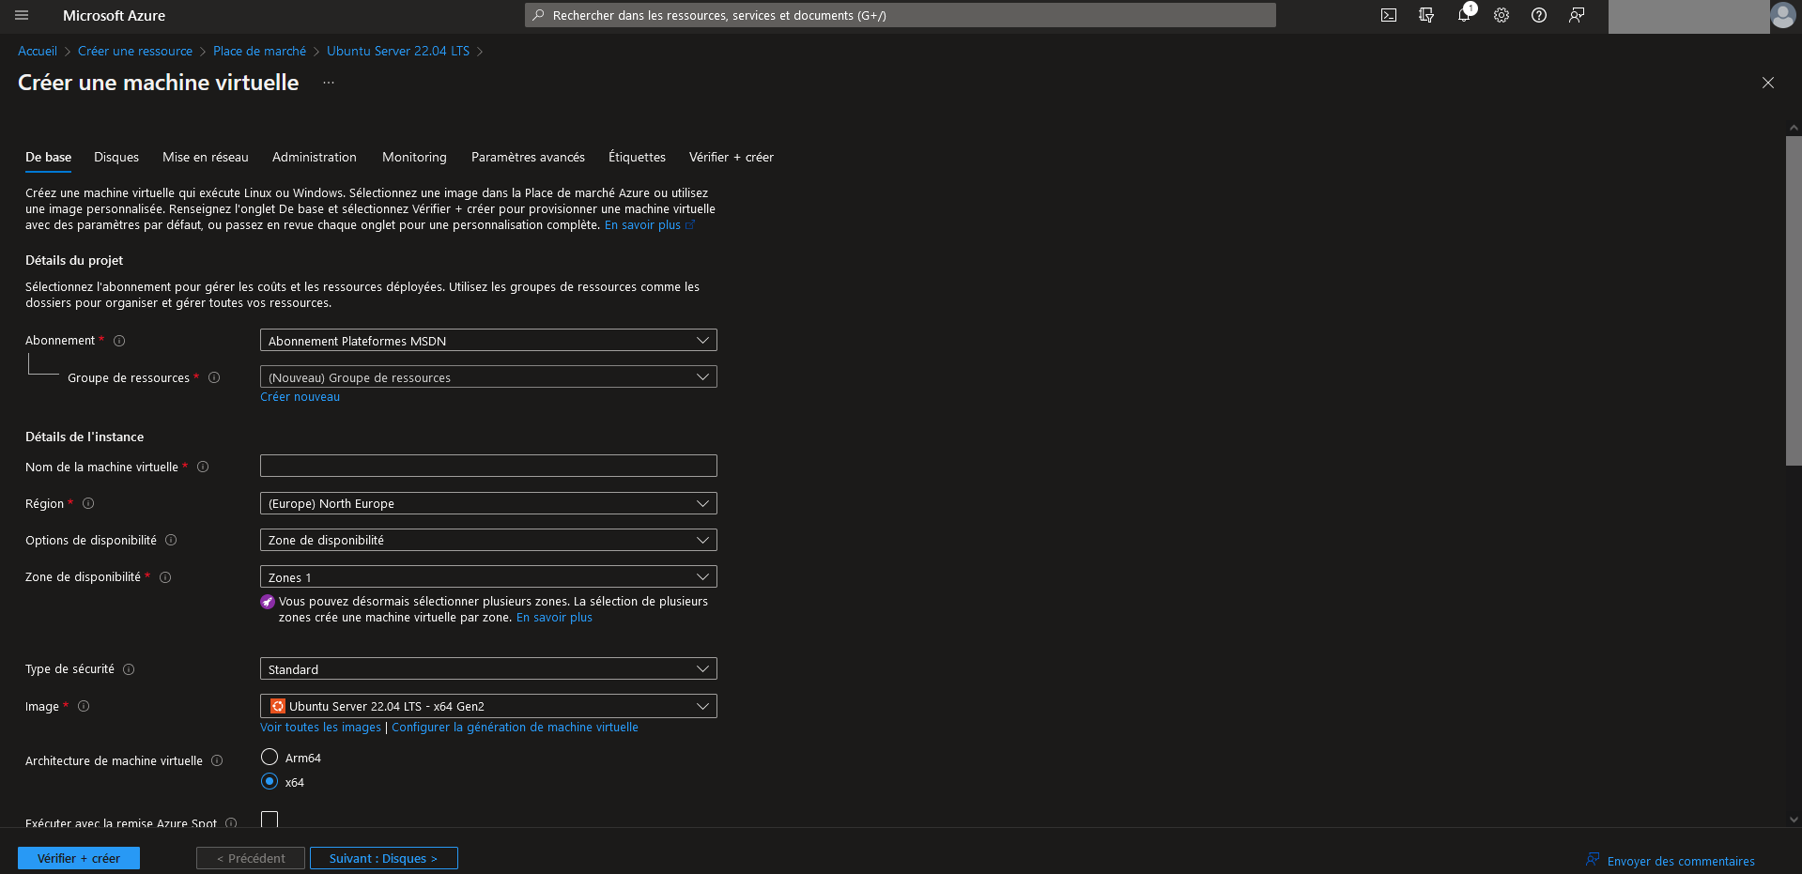This screenshot has height=874, width=1802.
Task: Show info tooltip for Abonnement
Action: (x=119, y=341)
